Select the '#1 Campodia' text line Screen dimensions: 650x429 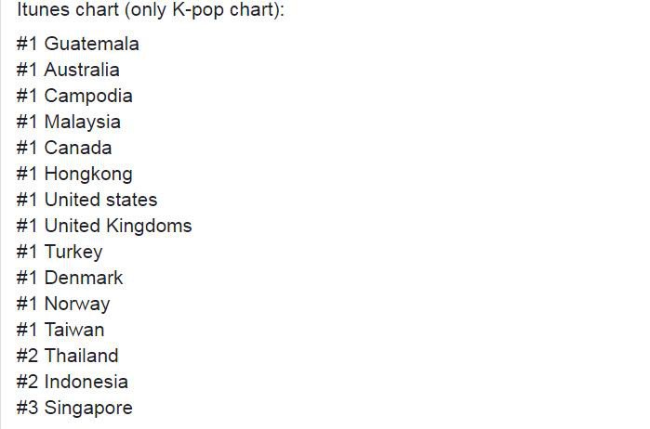pyautogui.click(x=74, y=96)
